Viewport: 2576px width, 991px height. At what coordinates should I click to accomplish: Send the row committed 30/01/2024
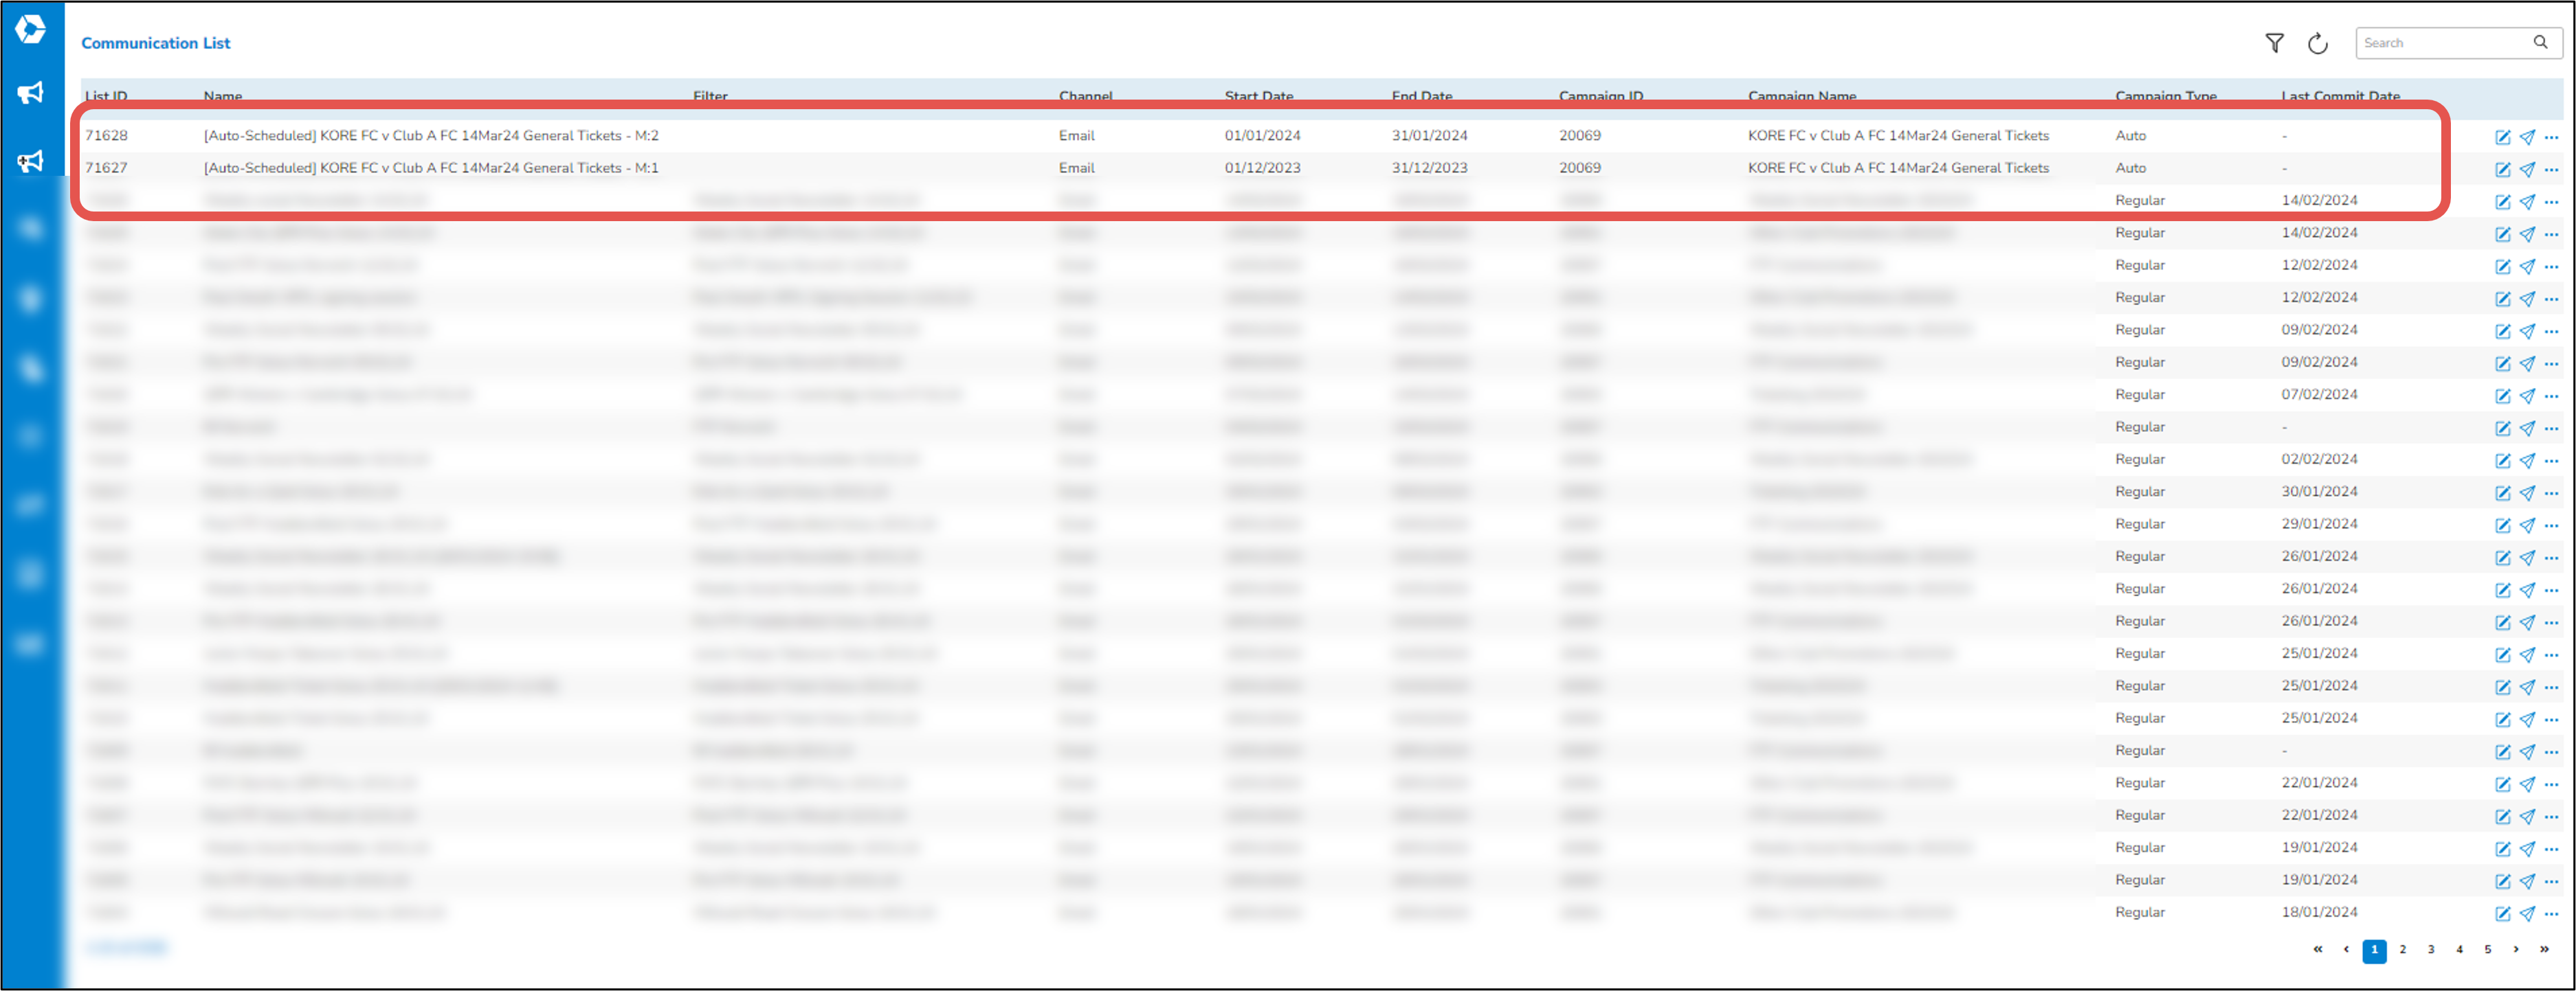(2527, 492)
